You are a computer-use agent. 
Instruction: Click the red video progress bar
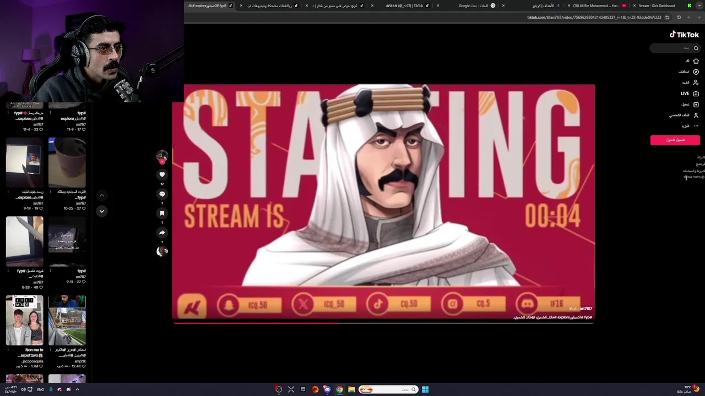(x=383, y=322)
